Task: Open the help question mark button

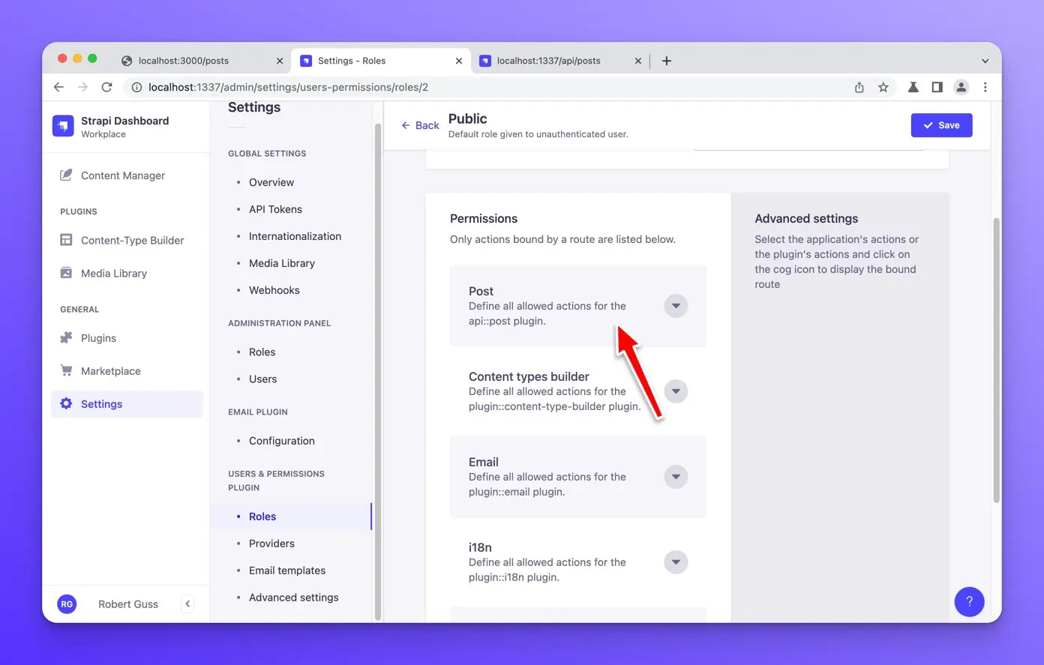Action: (969, 601)
